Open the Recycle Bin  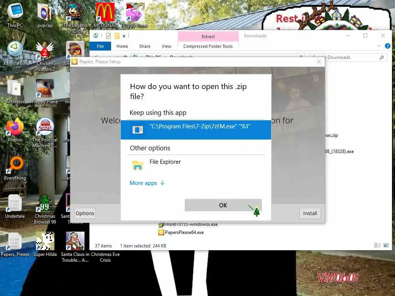[x=15, y=53]
